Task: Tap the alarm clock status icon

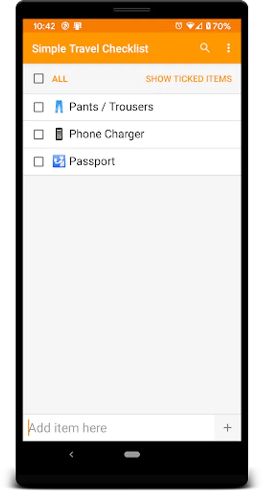Action: coord(179,26)
